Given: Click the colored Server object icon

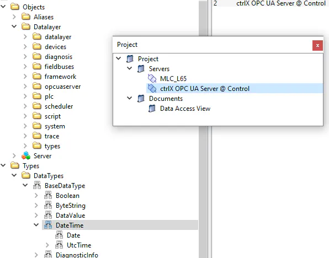Looking at the screenshot, I should click(x=26, y=155).
